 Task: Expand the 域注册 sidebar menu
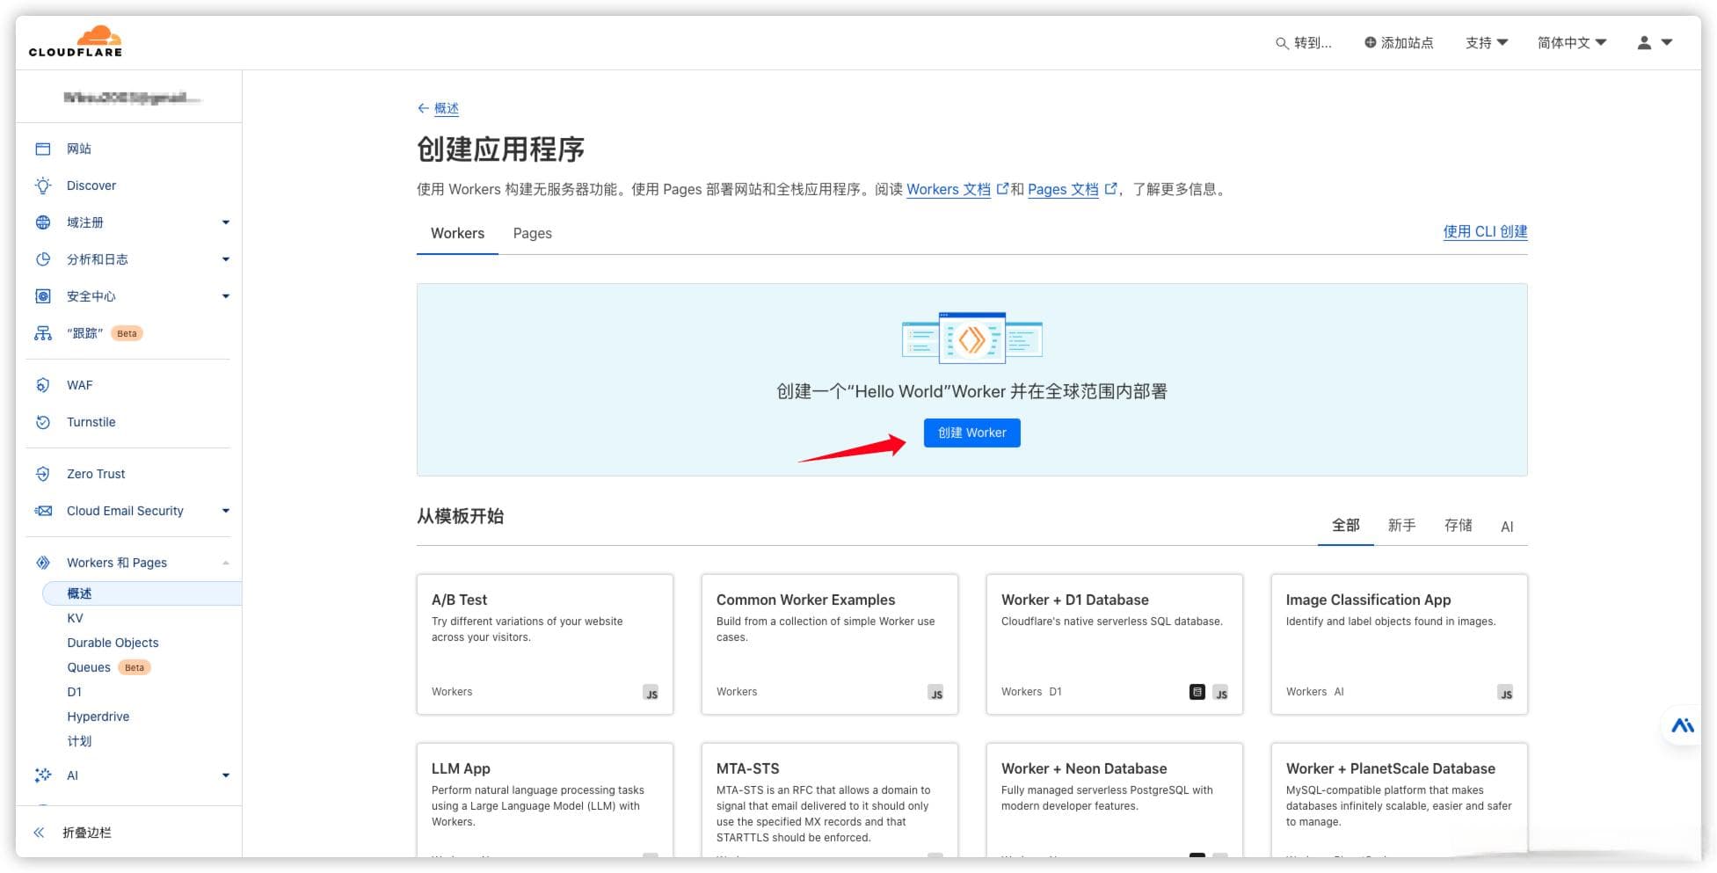click(226, 222)
